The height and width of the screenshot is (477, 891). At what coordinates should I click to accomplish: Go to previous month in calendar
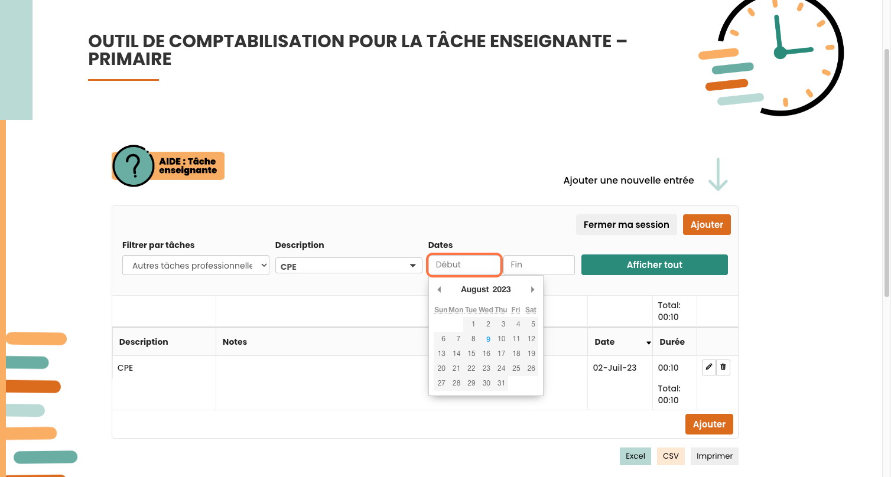[439, 289]
